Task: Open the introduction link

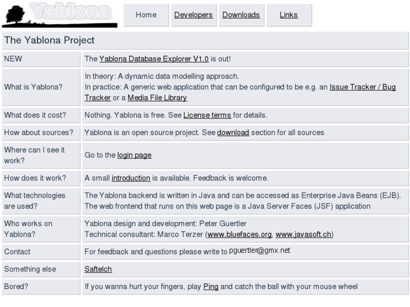Action: tap(131, 178)
